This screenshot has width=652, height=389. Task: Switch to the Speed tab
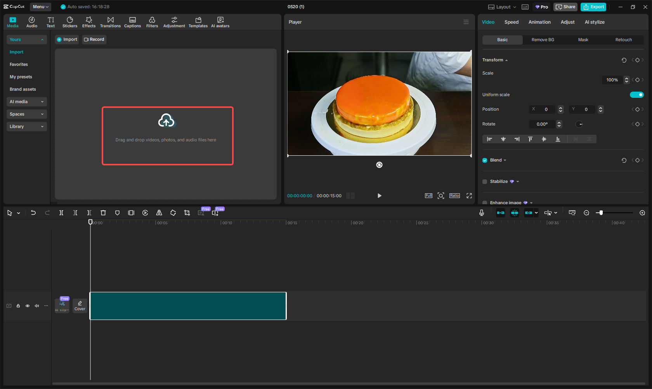[x=511, y=22]
